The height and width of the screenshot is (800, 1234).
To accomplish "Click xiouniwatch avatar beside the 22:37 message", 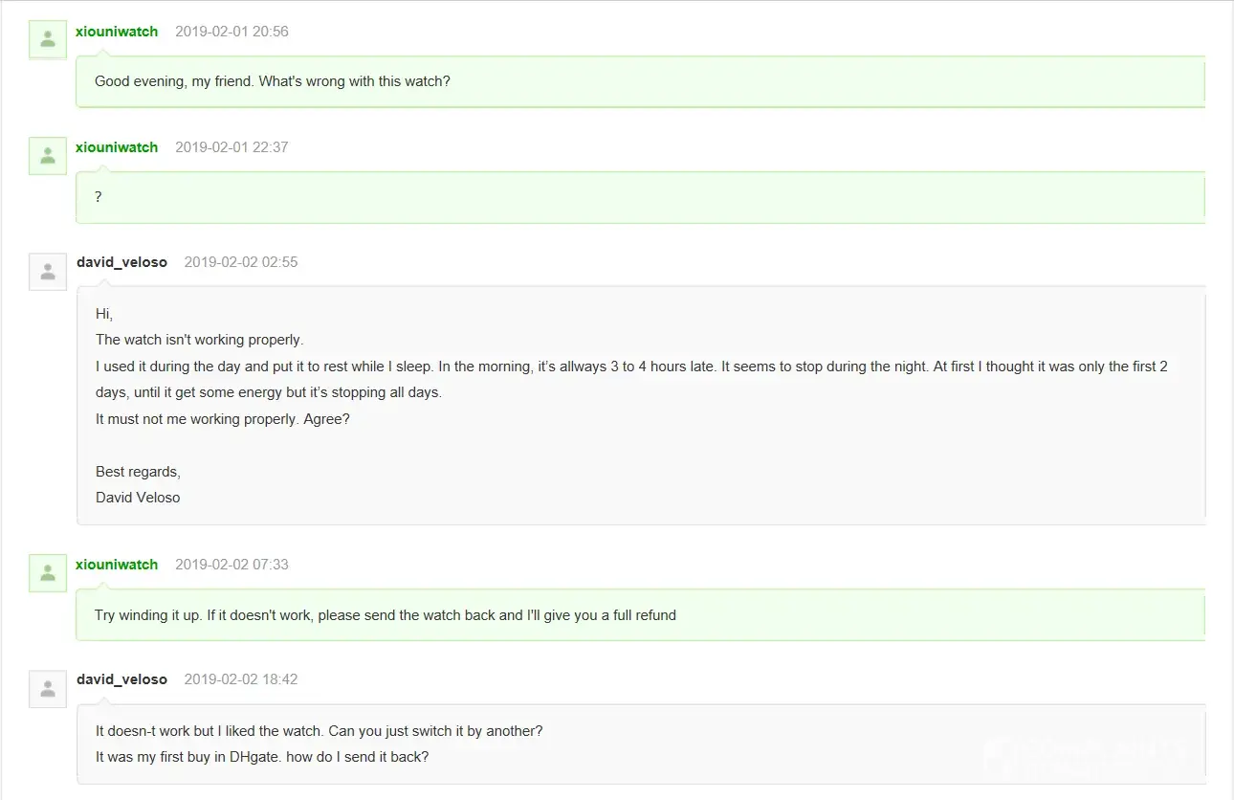I will pos(48,155).
